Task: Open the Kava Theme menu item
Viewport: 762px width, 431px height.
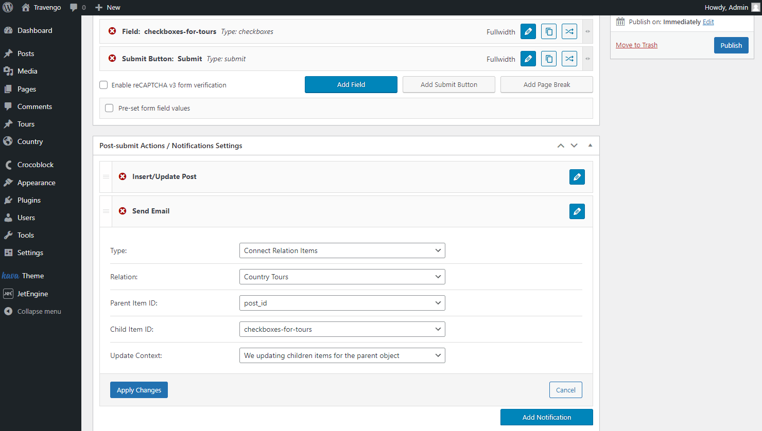Action: coord(41,276)
